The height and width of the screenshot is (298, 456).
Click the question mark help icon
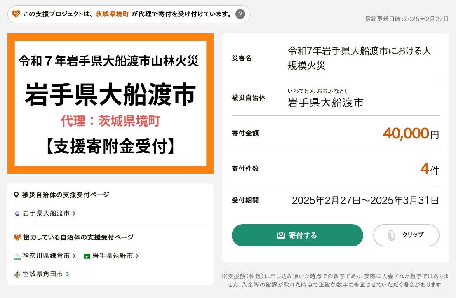coord(240,14)
